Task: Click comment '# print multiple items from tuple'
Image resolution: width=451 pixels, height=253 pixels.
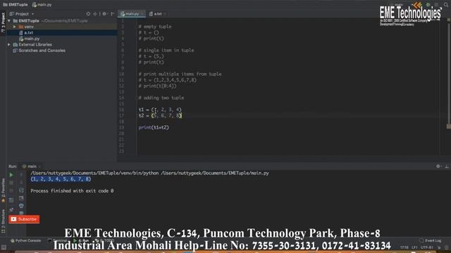Action: tap(180, 74)
